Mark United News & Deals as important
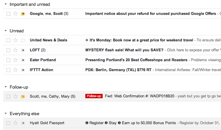221x130 pixels. [x=23, y=40]
